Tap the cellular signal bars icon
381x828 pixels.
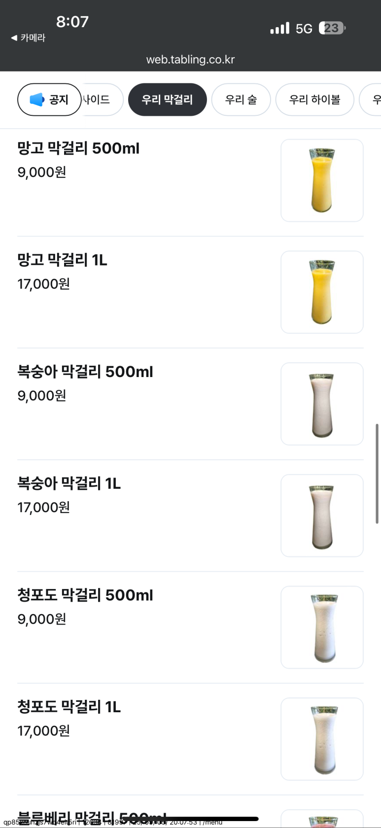coord(279,28)
